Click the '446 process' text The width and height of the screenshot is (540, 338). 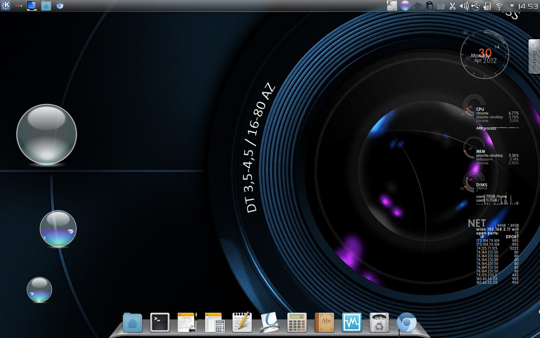click(x=486, y=128)
